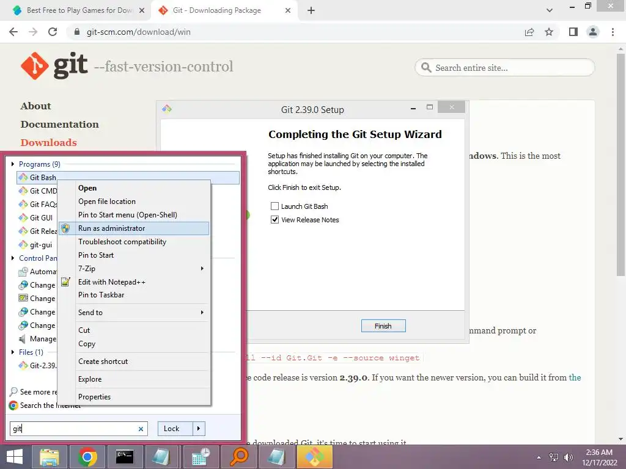
Task: Open Command Prompt from the taskbar
Action: click(125, 457)
